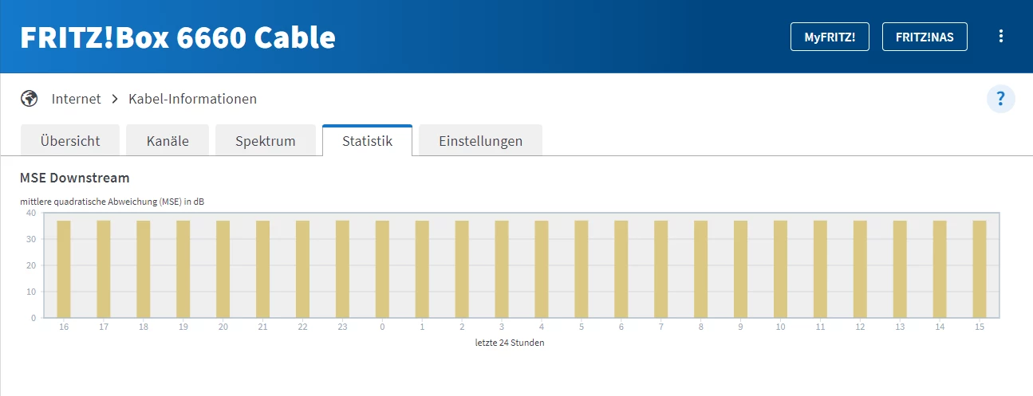
Task: Click the MSE bar for hour 22
Action: click(x=303, y=269)
